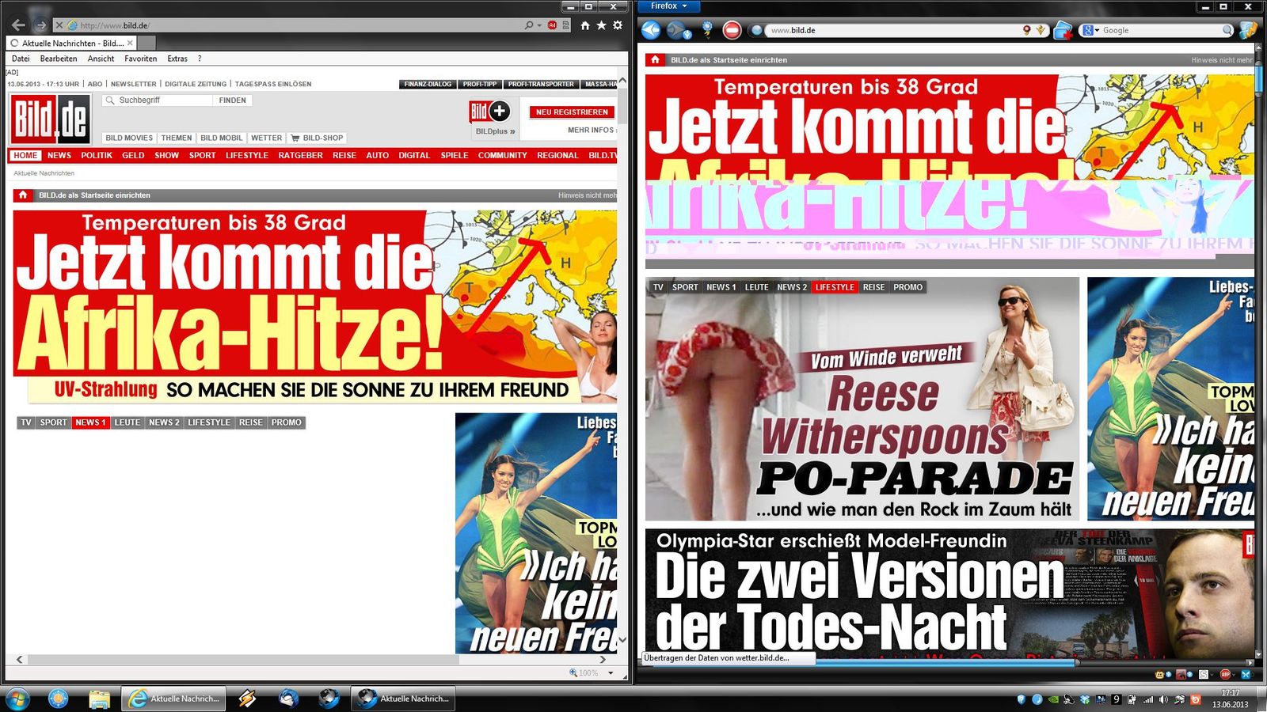The height and width of the screenshot is (712, 1267).
Task: Click the site identity globe in Firefox
Action: [757, 30]
